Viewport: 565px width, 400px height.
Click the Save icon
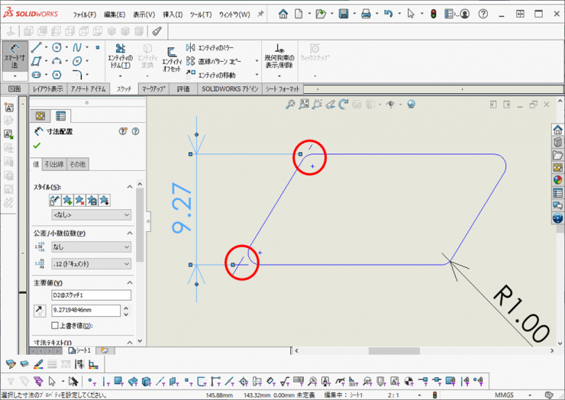click(344, 14)
